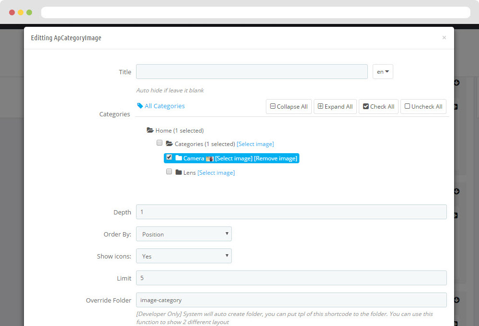The image size is (479, 326).
Task: Open the Show icons dropdown
Action: (184, 256)
